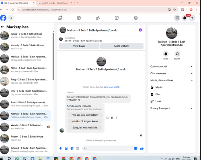
Task: Expand Chat members section
Action: (172, 73)
